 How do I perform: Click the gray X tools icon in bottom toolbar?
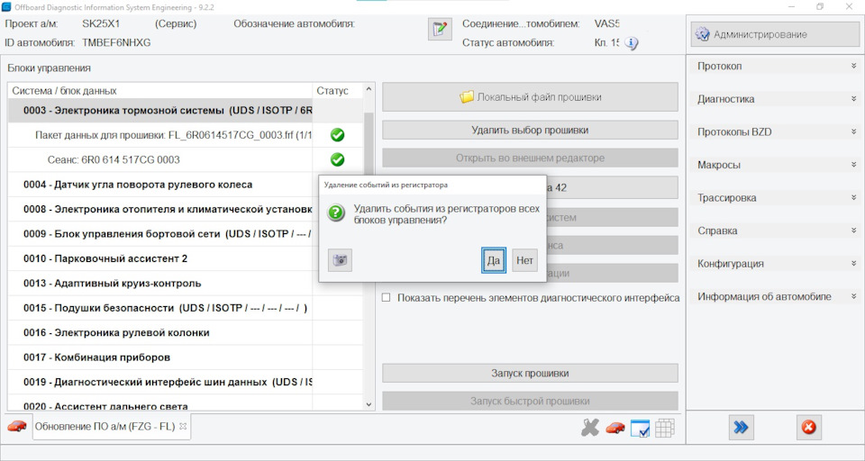point(589,428)
